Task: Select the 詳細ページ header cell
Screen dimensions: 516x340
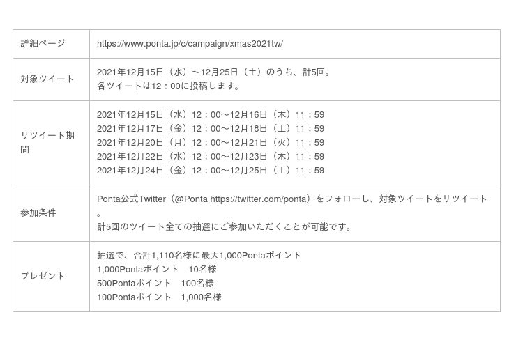Action: pos(52,44)
